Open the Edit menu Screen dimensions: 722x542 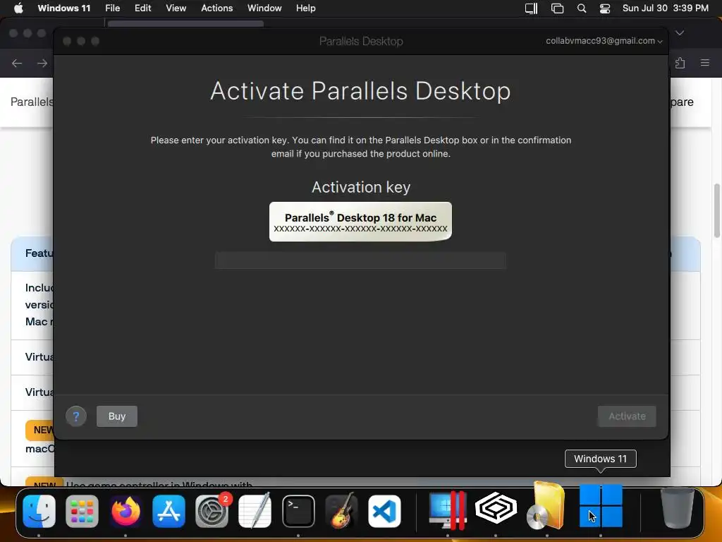(x=142, y=8)
